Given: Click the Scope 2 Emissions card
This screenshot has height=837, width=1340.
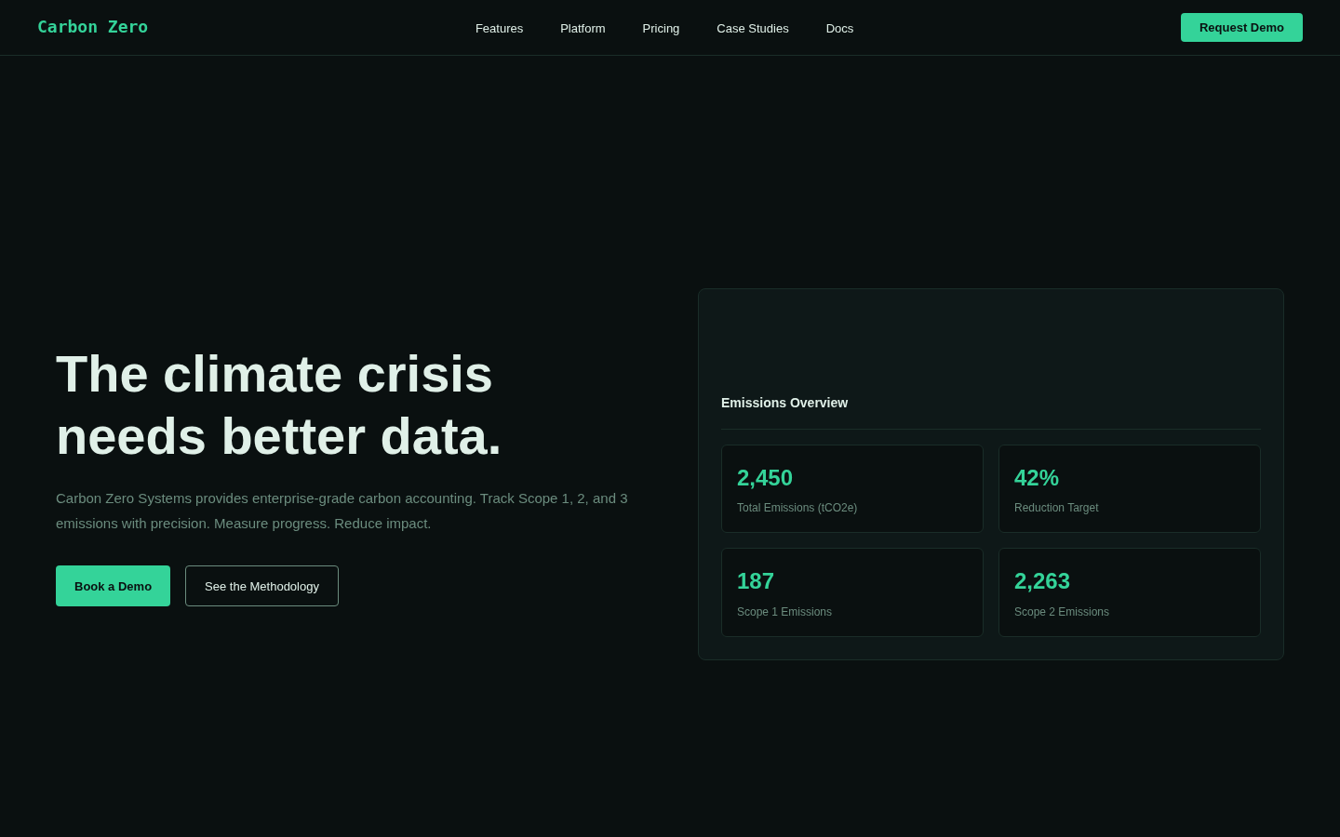Looking at the screenshot, I should coord(1129,591).
